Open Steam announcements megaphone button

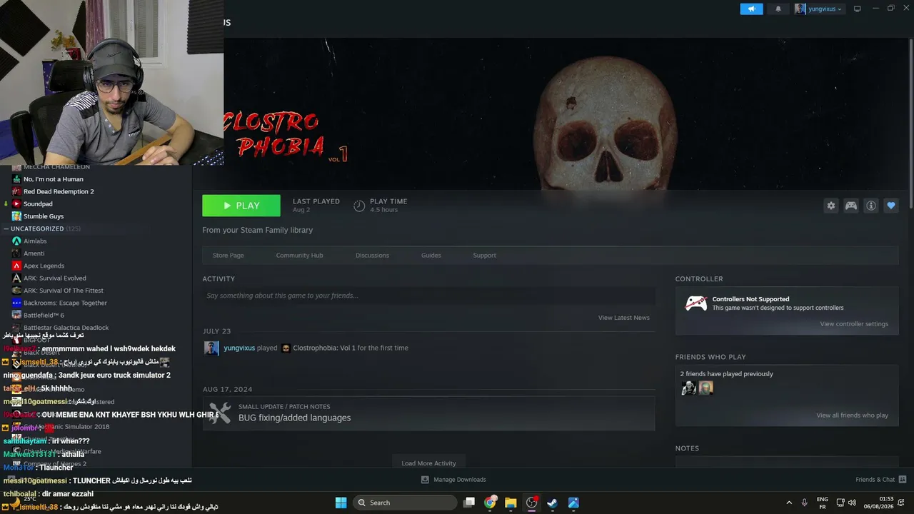[751, 9]
